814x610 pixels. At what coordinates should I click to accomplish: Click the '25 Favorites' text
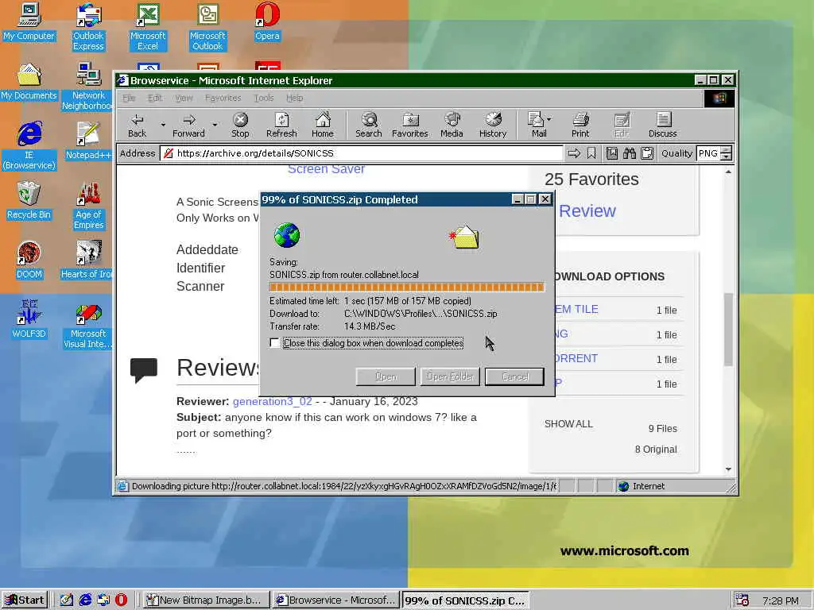[x=591, y=179]
